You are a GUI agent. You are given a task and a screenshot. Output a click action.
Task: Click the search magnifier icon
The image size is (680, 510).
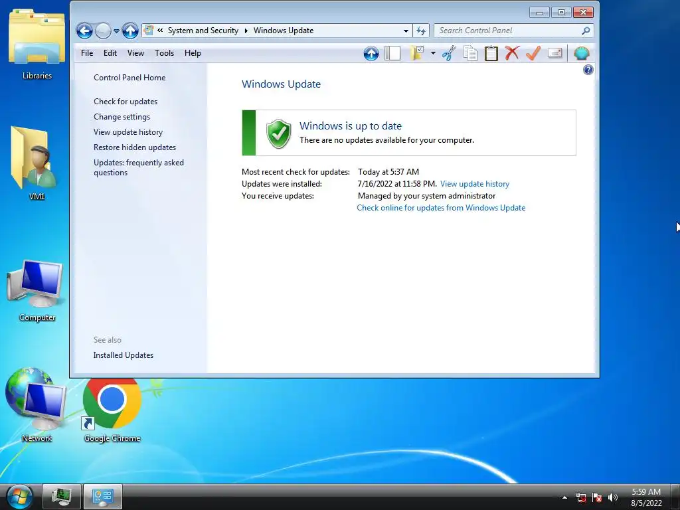pyautogui.click(x=586, y=31)
